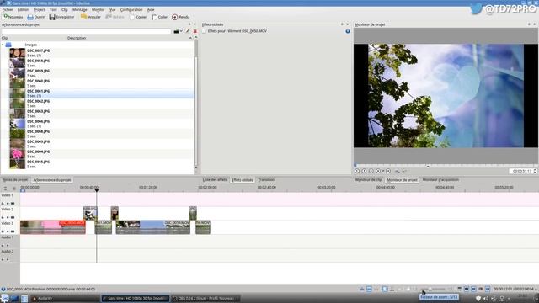Click the project tree vertical scrollbar
Viewport: 539px width, 303px height.
[196, 103]
